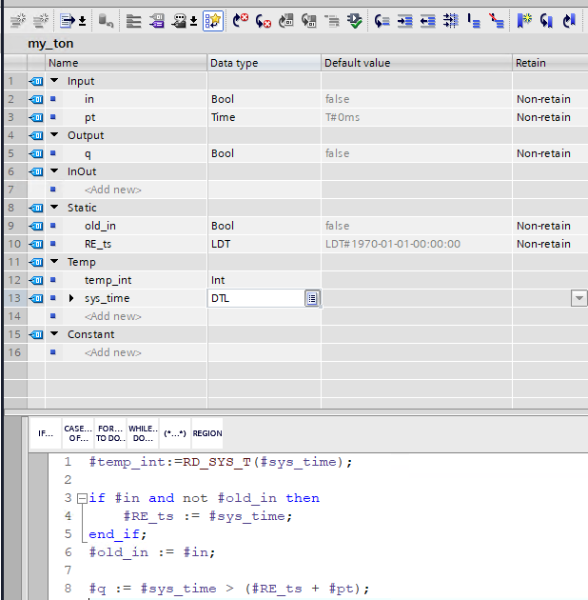
Task: Open data type picker for sys_time
Action: click(x=311, y=298)
